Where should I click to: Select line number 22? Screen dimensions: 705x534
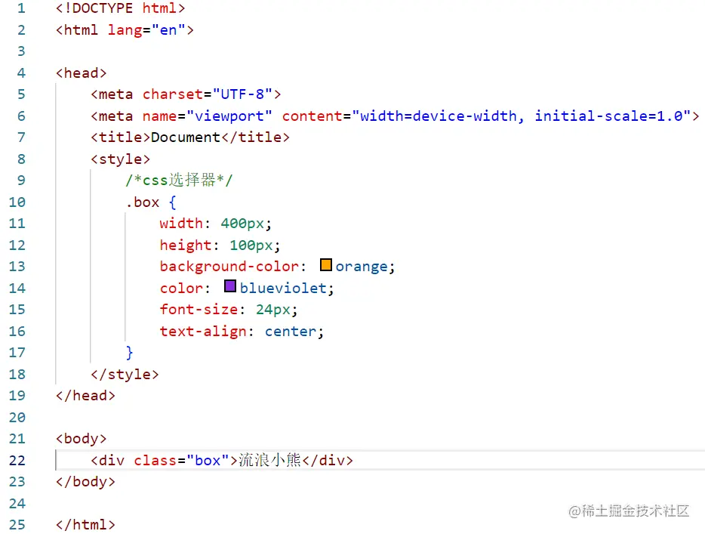pyautogui.click(x=16, y=460)
